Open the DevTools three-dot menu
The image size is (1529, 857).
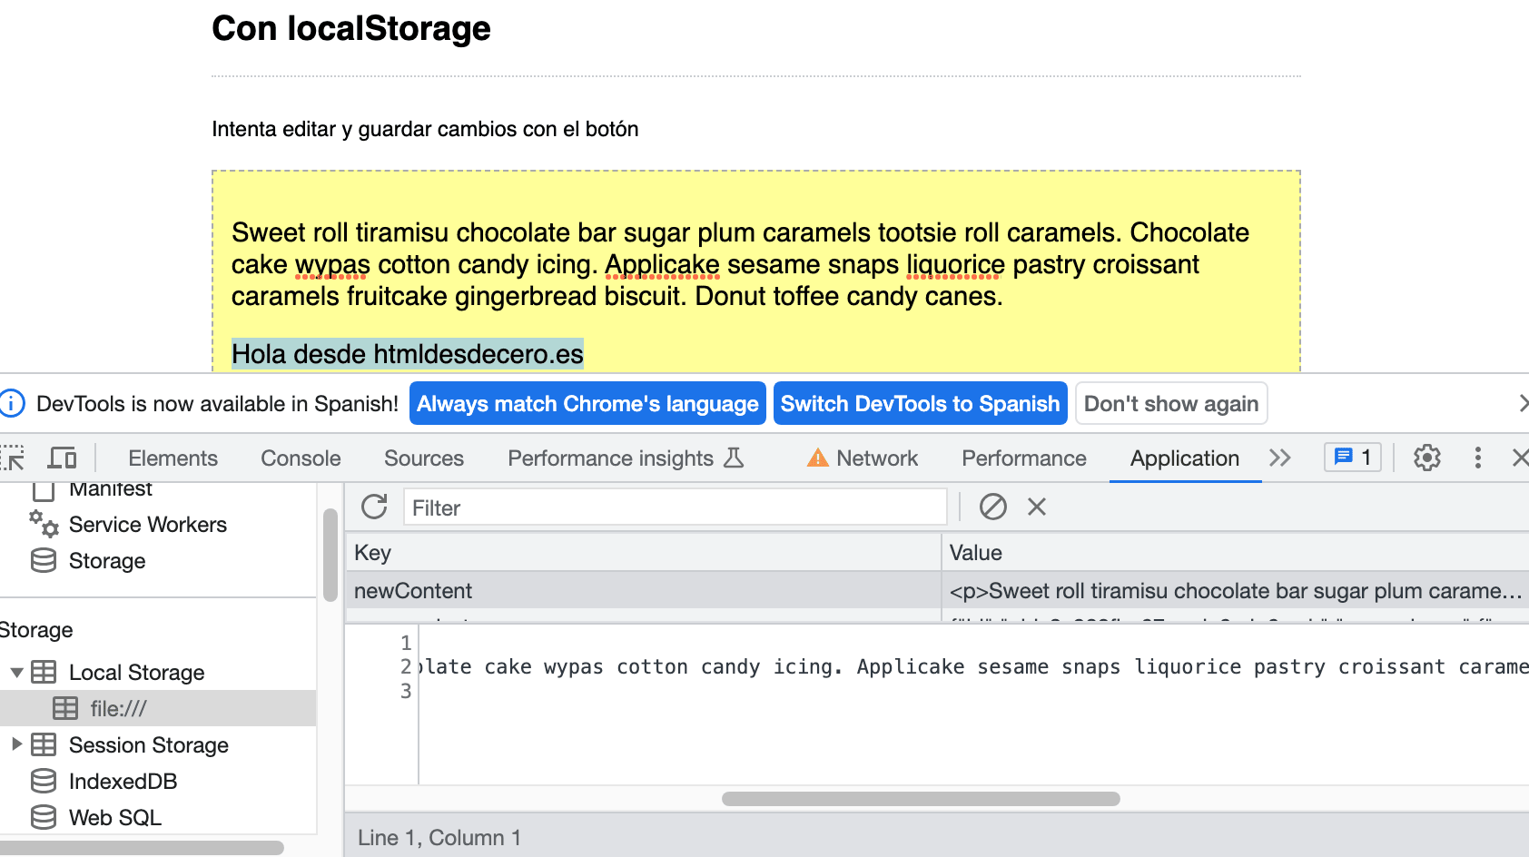tap(1477, 458)
